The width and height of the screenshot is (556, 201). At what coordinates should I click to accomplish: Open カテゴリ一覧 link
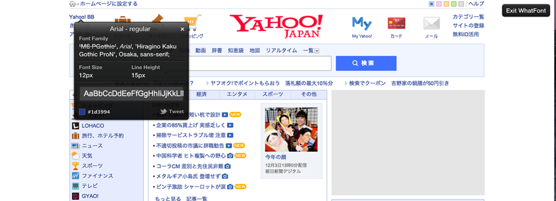pos(469,17)
